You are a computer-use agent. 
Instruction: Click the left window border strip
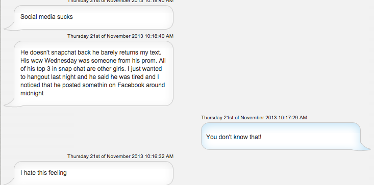1,92
